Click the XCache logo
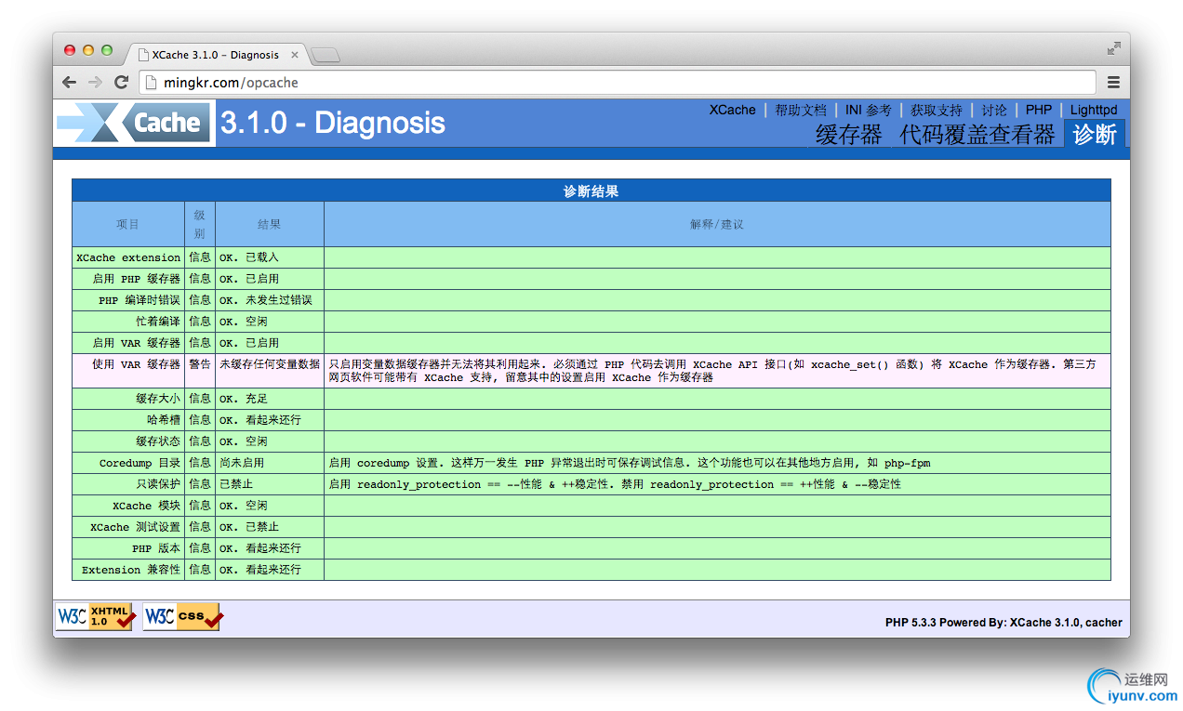Viewport: 1183px width, 711px height. point(134,123)
